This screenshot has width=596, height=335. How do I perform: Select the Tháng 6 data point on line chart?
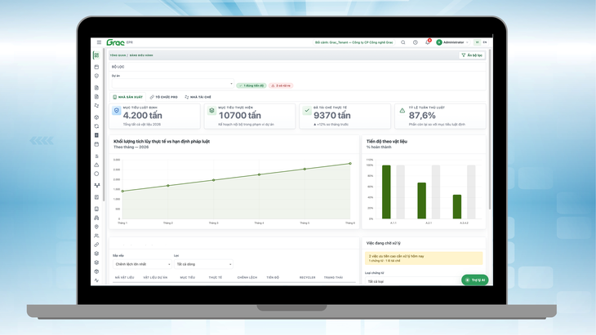(x=350, y=164)
